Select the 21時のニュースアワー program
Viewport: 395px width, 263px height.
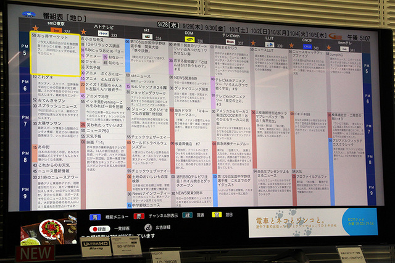click(56, 191)
